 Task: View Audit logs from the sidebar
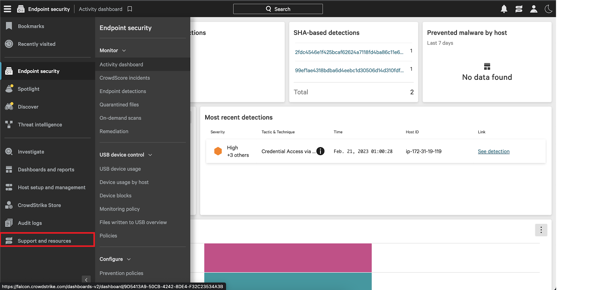(x=30, y=223)
